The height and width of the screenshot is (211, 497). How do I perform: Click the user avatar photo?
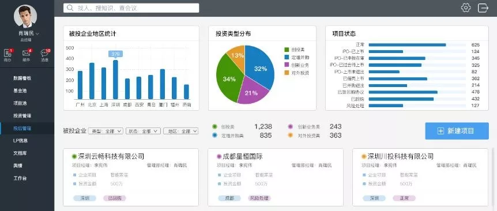coord(25,16)
